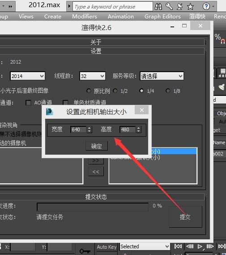Viewport: 226px width, 255px height.
Task: Open the key subscription center icon
Action: (169, 7)
